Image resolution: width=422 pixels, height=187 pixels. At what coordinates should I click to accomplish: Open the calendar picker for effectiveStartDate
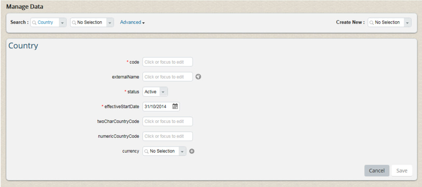(x=175, y=106)
